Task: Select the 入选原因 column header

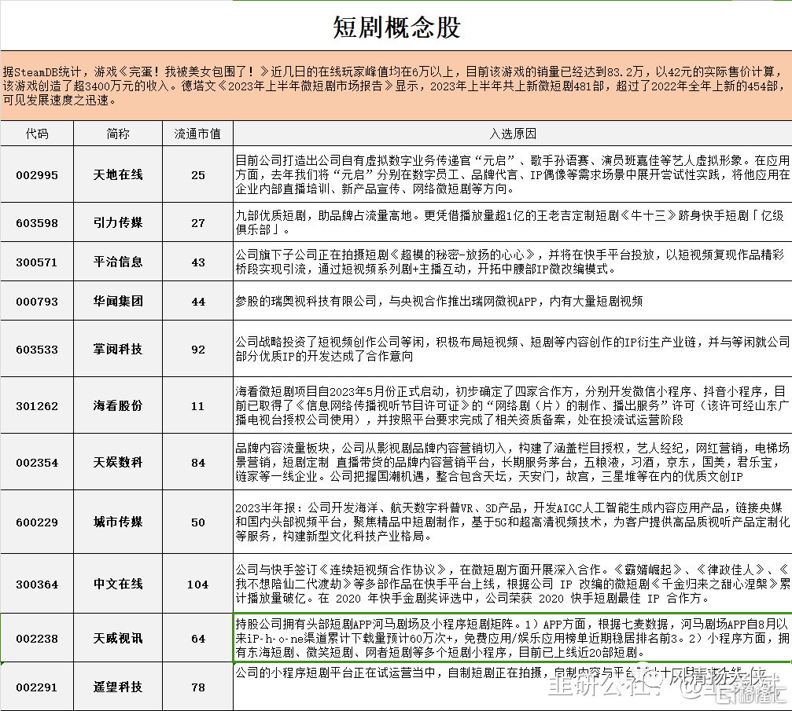Action: point(513,134)
